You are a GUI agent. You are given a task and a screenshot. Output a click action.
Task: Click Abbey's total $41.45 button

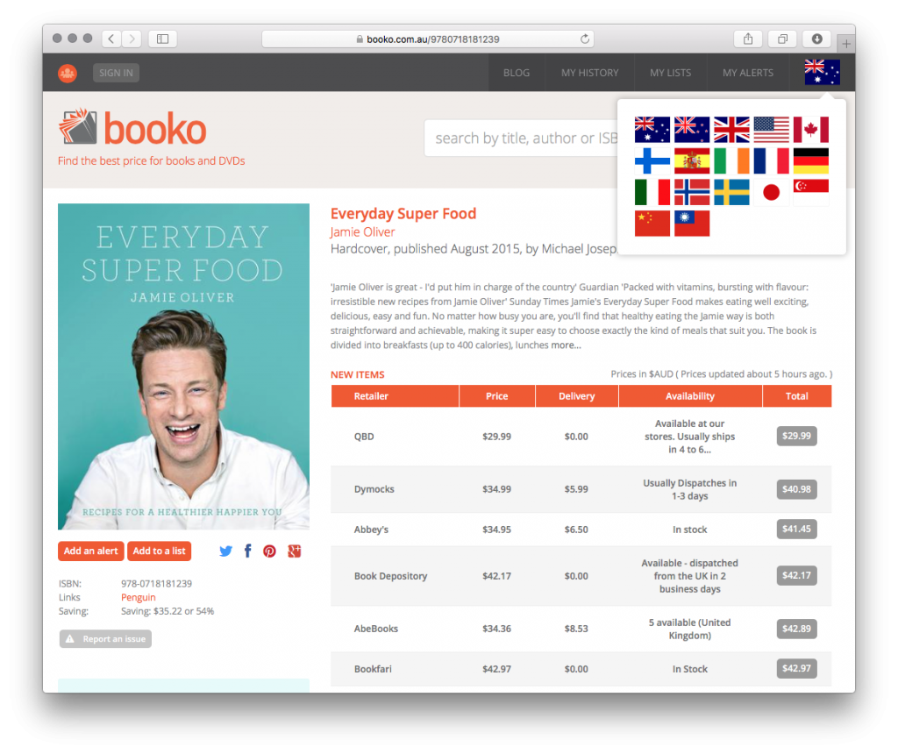pyautogui.click(x=796, y=529)
